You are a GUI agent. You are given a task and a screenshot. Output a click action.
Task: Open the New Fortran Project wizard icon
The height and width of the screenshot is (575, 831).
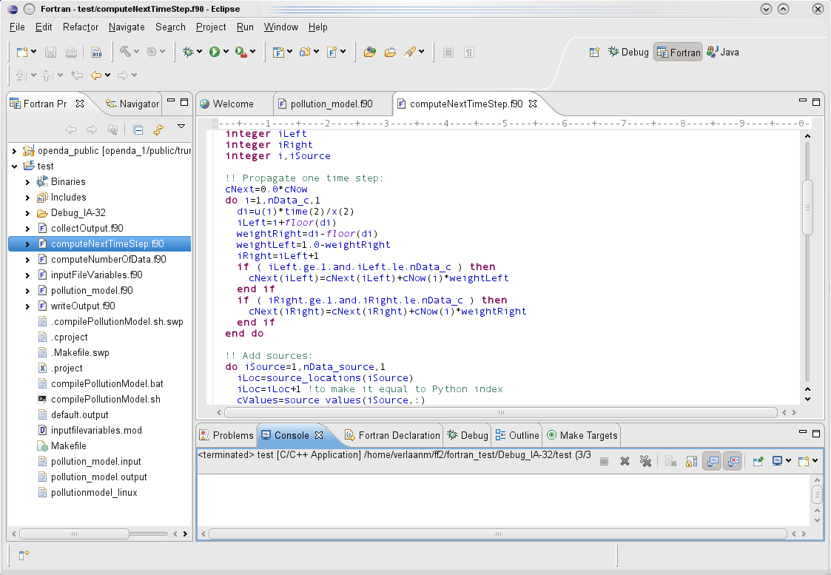click(x=277, y=51)
